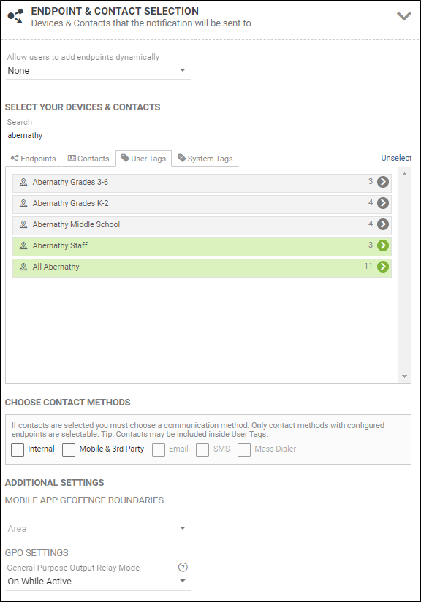
Task: Expand Abernathy Grades K-2 arrow icon
Action: (x=382, y=203)
